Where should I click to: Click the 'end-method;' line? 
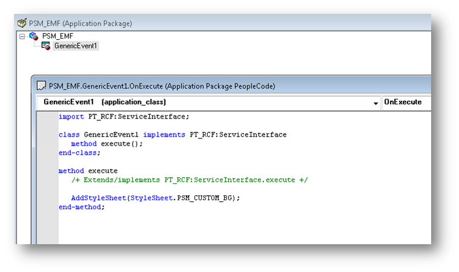81,207
